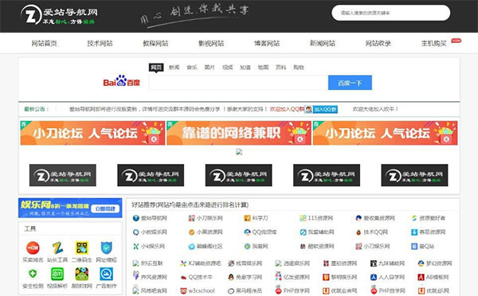Select the 知道 search tab
Viewport: 478px width, 296px height.
coord(245,68)
